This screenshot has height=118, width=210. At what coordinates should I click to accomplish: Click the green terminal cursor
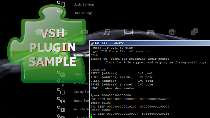click(x=91, y=117)
